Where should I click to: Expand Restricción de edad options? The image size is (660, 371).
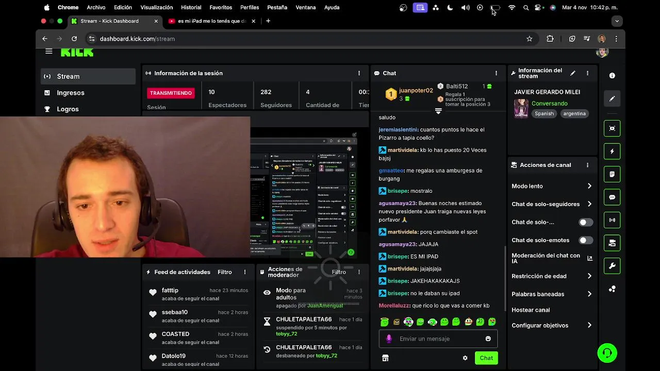tap(589, 276)
